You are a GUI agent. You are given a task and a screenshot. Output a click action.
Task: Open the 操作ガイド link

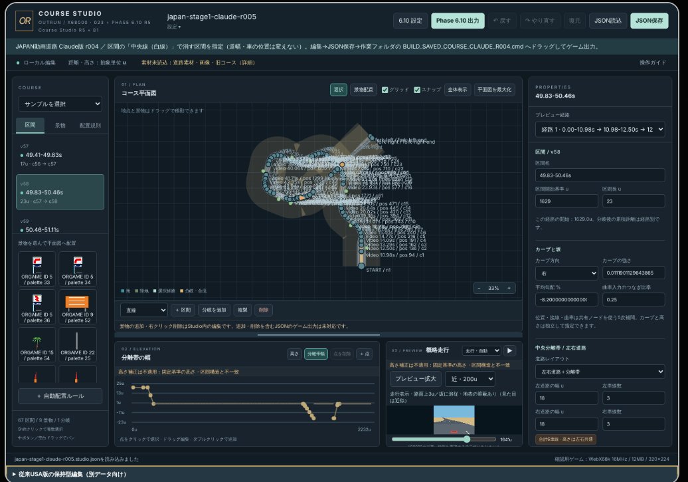(652, 62)
